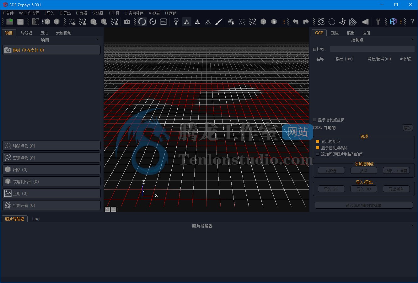Click the circular rotate arrow icon
This screenshot has height=283, width=418.
[332, 22]
